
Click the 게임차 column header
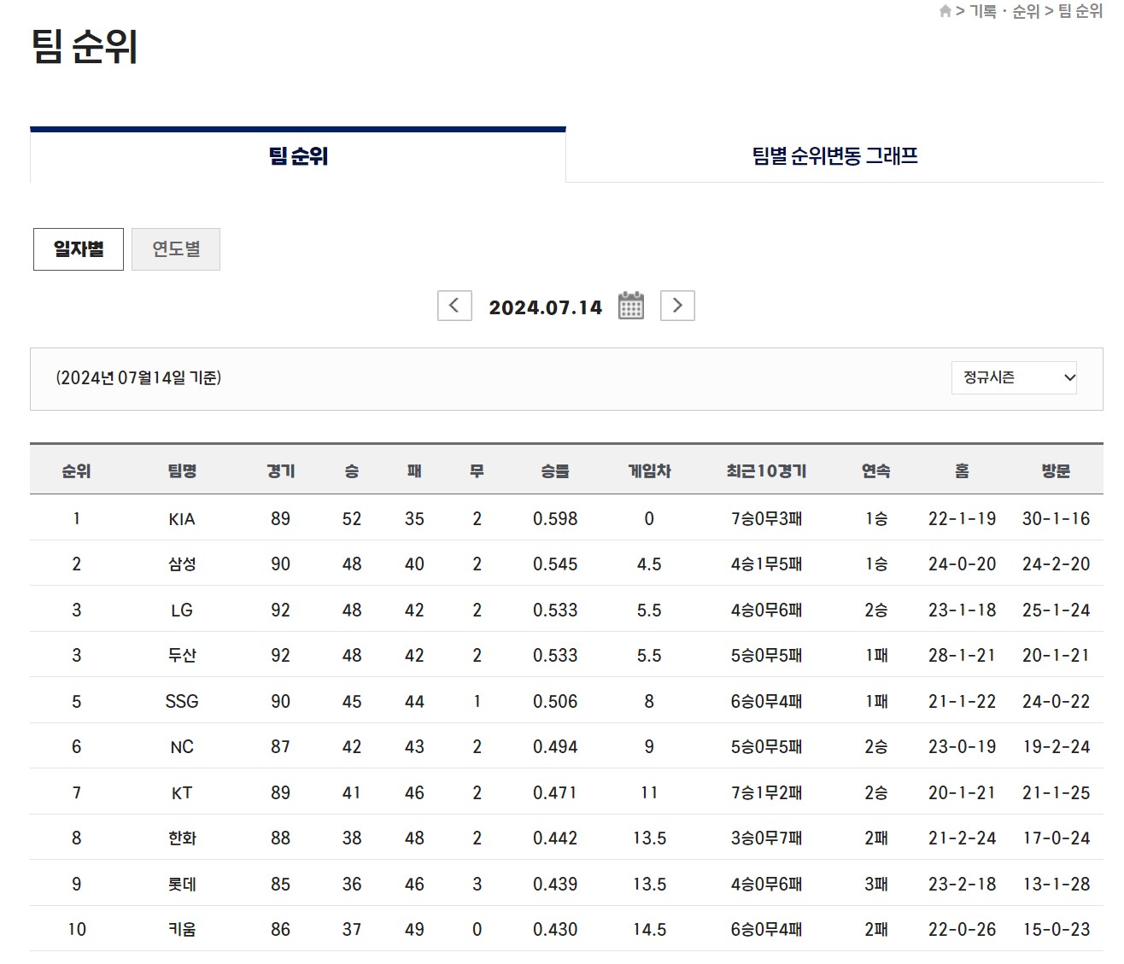click(x=649, y=470)
